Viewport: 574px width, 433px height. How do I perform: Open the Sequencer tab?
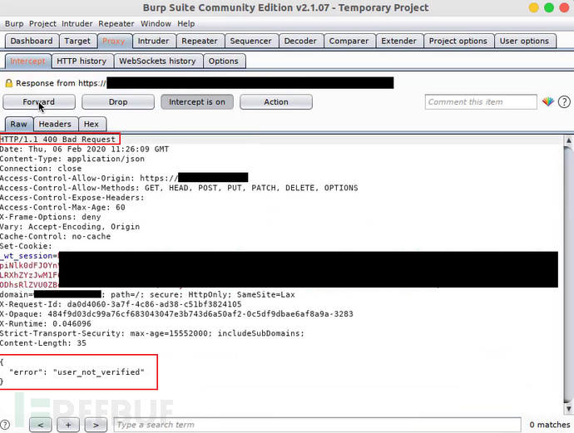point(250,41)
